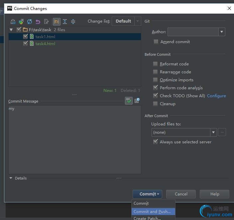234x220 pixels.
Task: Click the Refresh changes icon
Action: click(30, 22)
